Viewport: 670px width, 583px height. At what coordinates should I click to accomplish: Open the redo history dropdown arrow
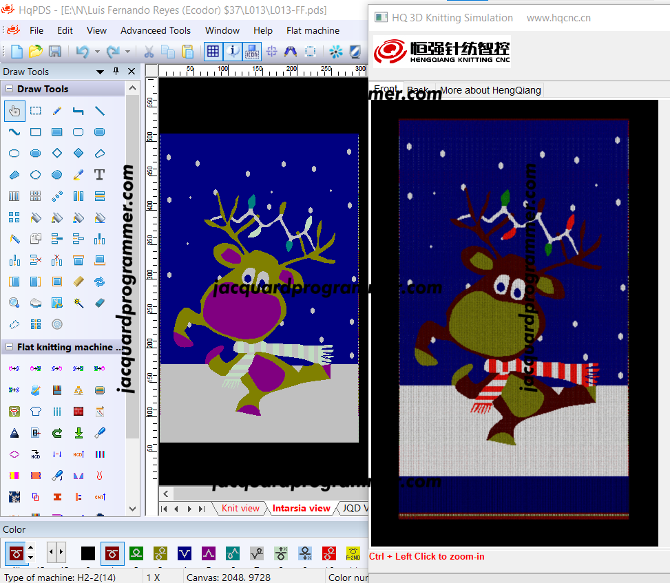pyautogui.click(x=128, y=52)
